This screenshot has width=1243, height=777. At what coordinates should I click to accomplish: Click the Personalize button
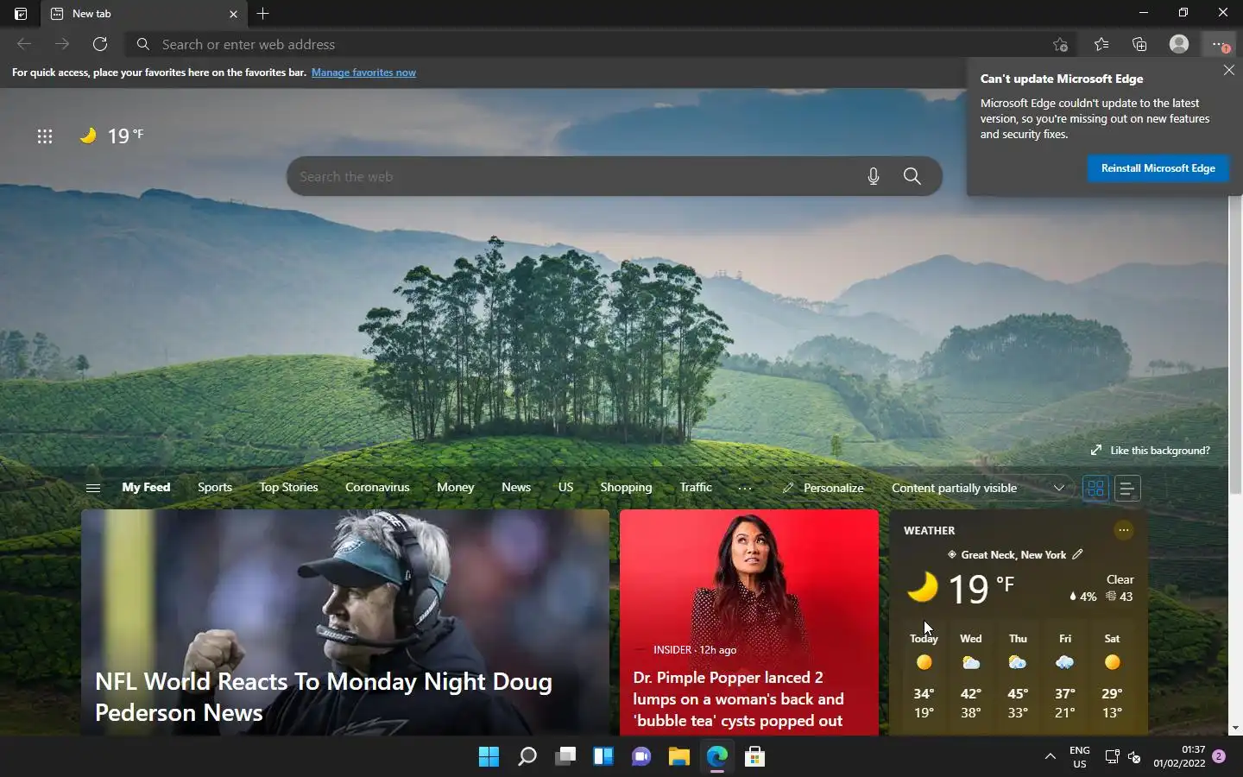click(823, 488)
